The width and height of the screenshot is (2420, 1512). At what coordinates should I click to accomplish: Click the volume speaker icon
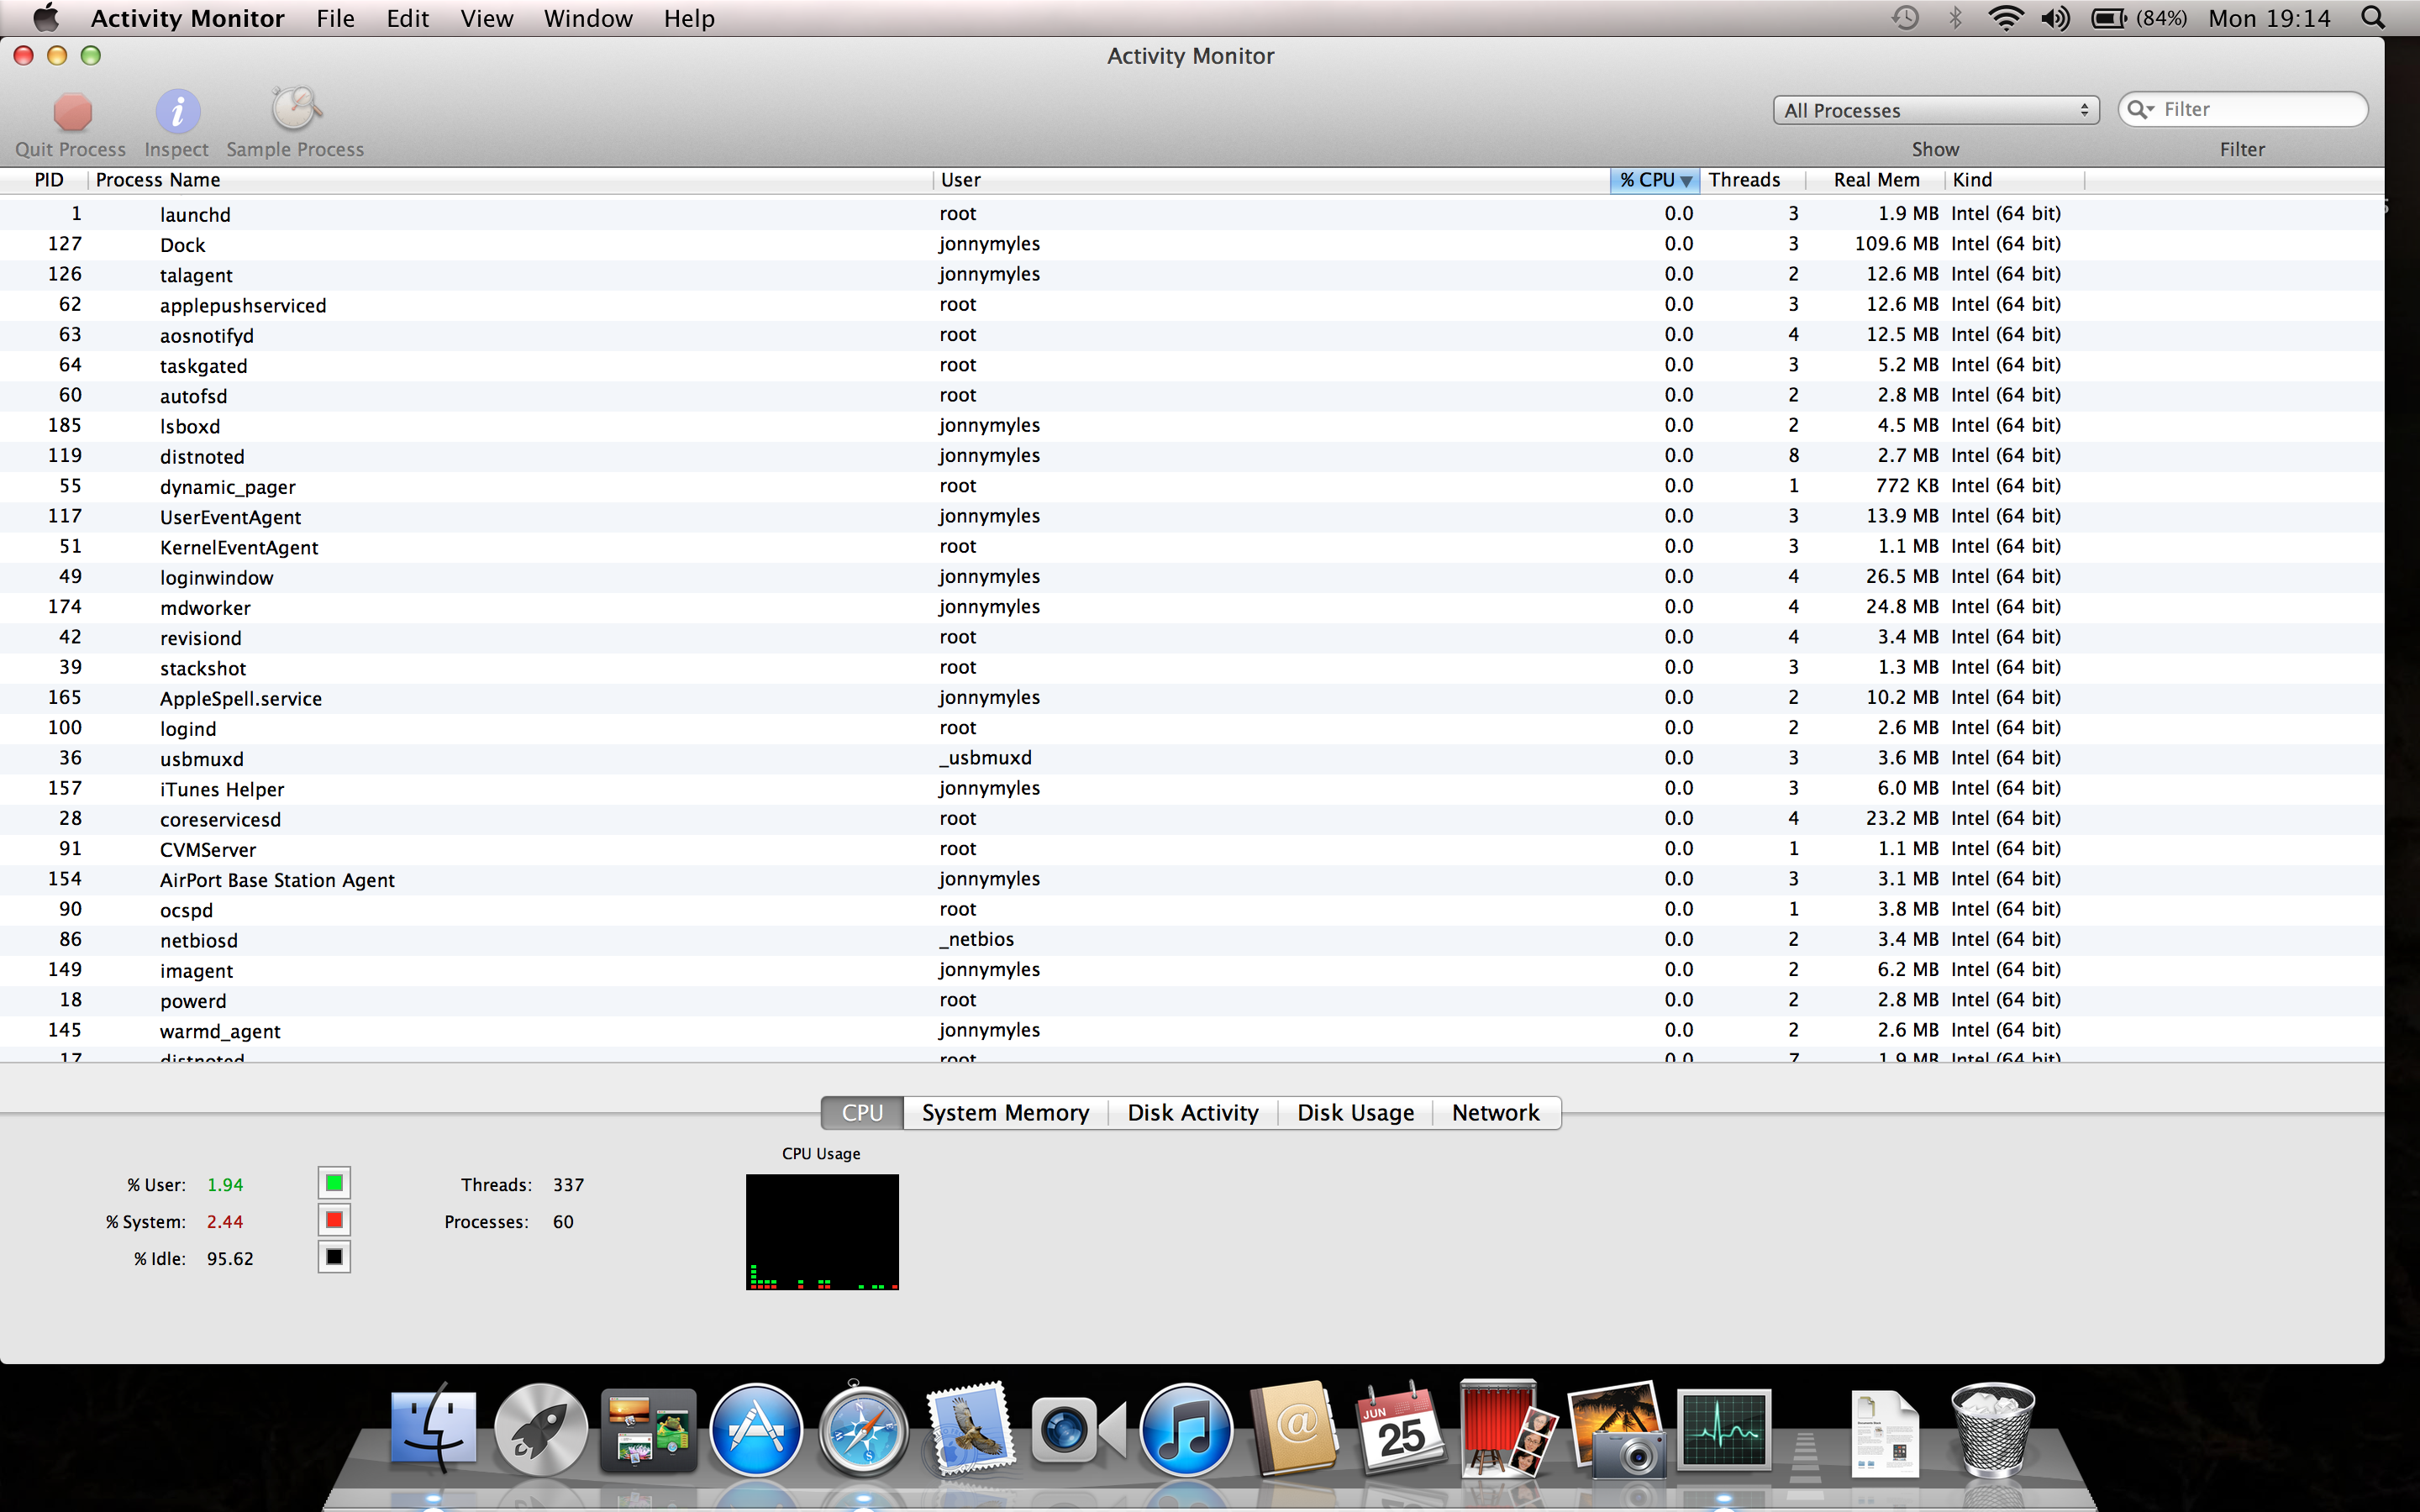(2056, 18)
